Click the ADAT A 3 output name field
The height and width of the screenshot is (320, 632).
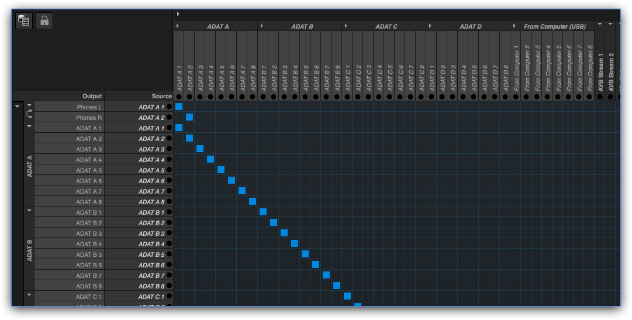[x=89, y=149]
